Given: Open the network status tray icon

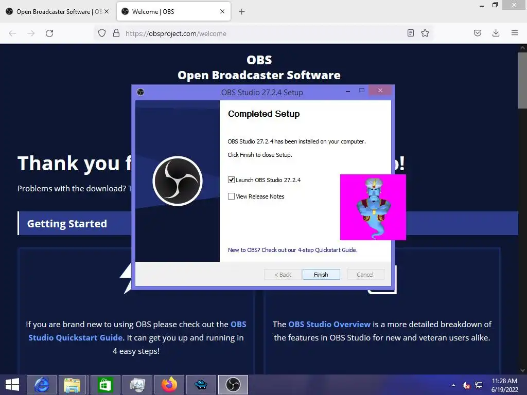Looking at the screenshot, I should click(479, 385).
